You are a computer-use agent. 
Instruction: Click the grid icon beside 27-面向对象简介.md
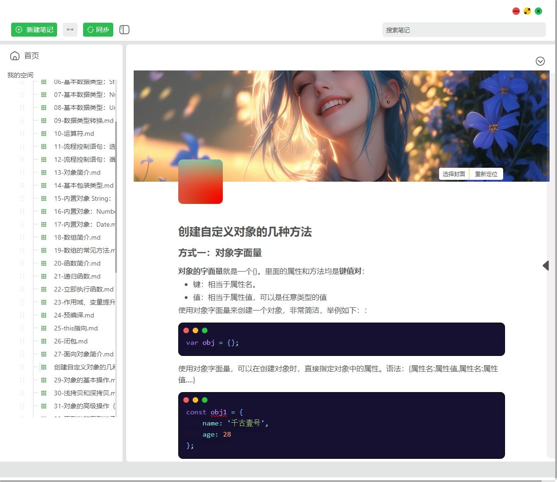tap(43, 354)
